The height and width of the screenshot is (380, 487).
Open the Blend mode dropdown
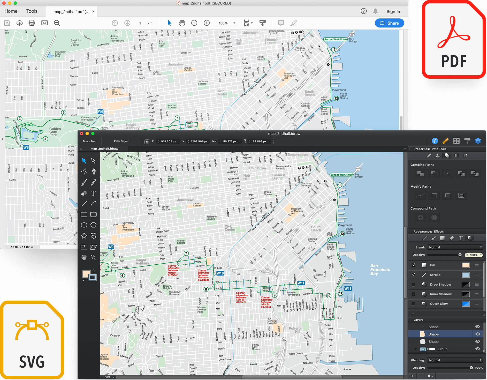[455, 247]
